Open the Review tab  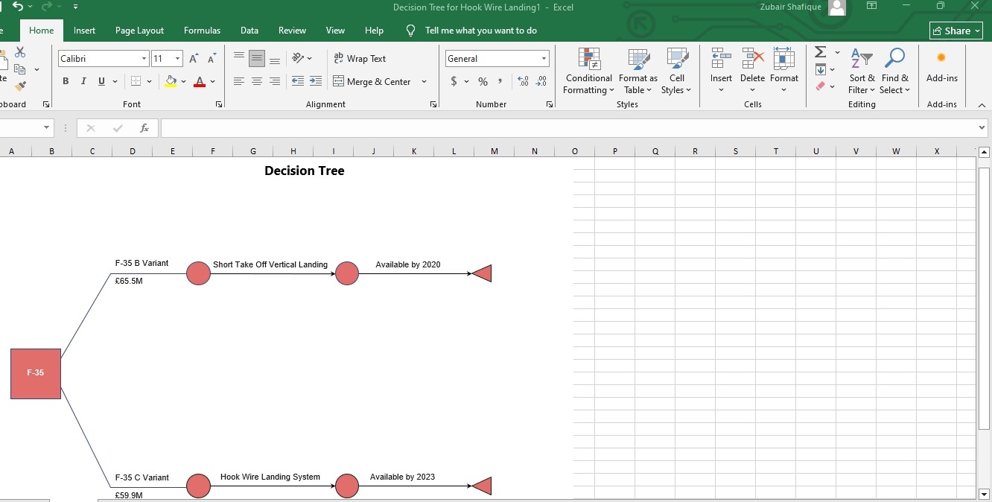tap(291, 31)
